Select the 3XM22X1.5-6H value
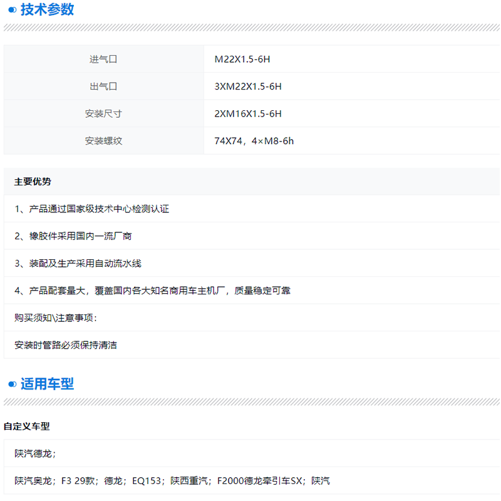501x501 pixels. (248, 86)
